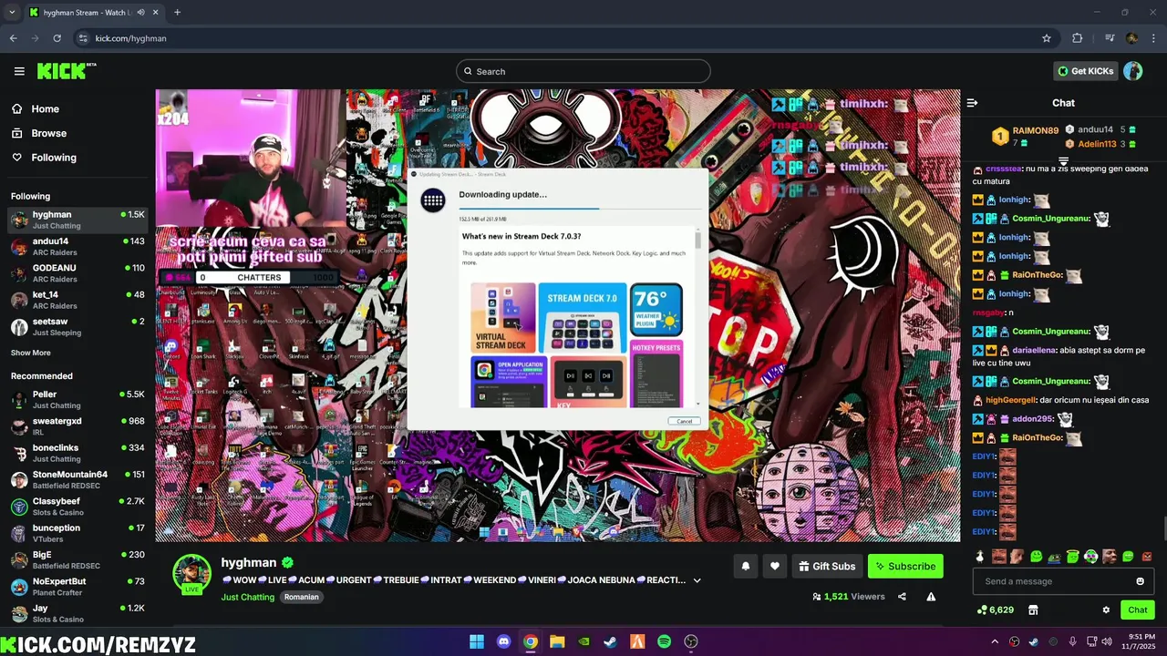
Task: Open the user profile avatar menu
Action: [x=1132, y=71]
